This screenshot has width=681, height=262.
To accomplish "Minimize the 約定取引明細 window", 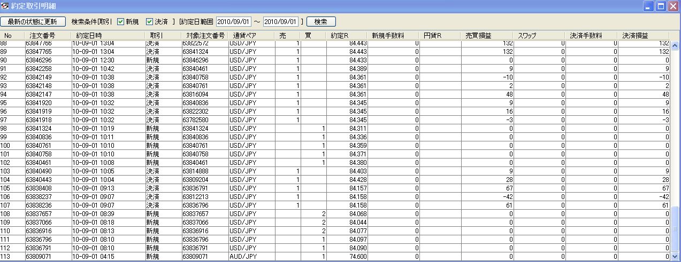I will 648,6.
